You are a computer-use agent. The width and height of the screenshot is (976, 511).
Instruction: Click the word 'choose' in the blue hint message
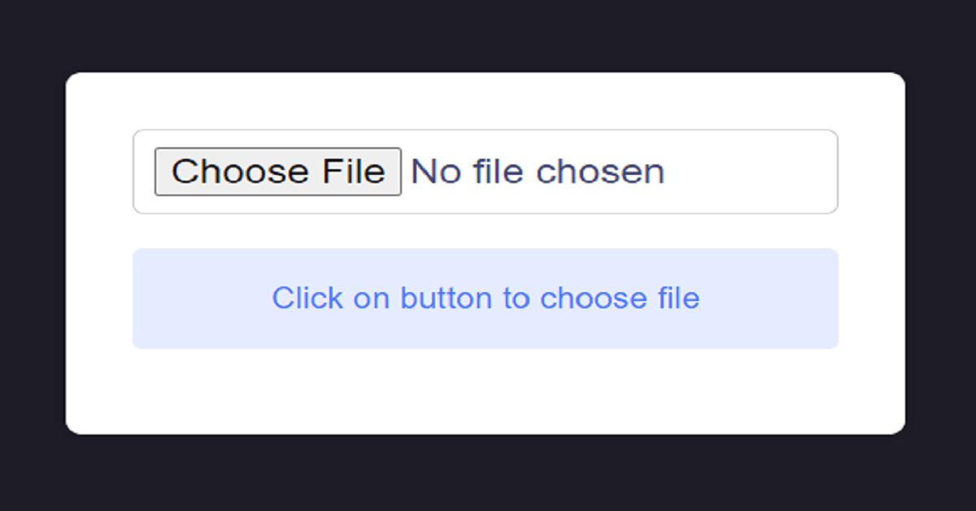[x=593, y=298]
